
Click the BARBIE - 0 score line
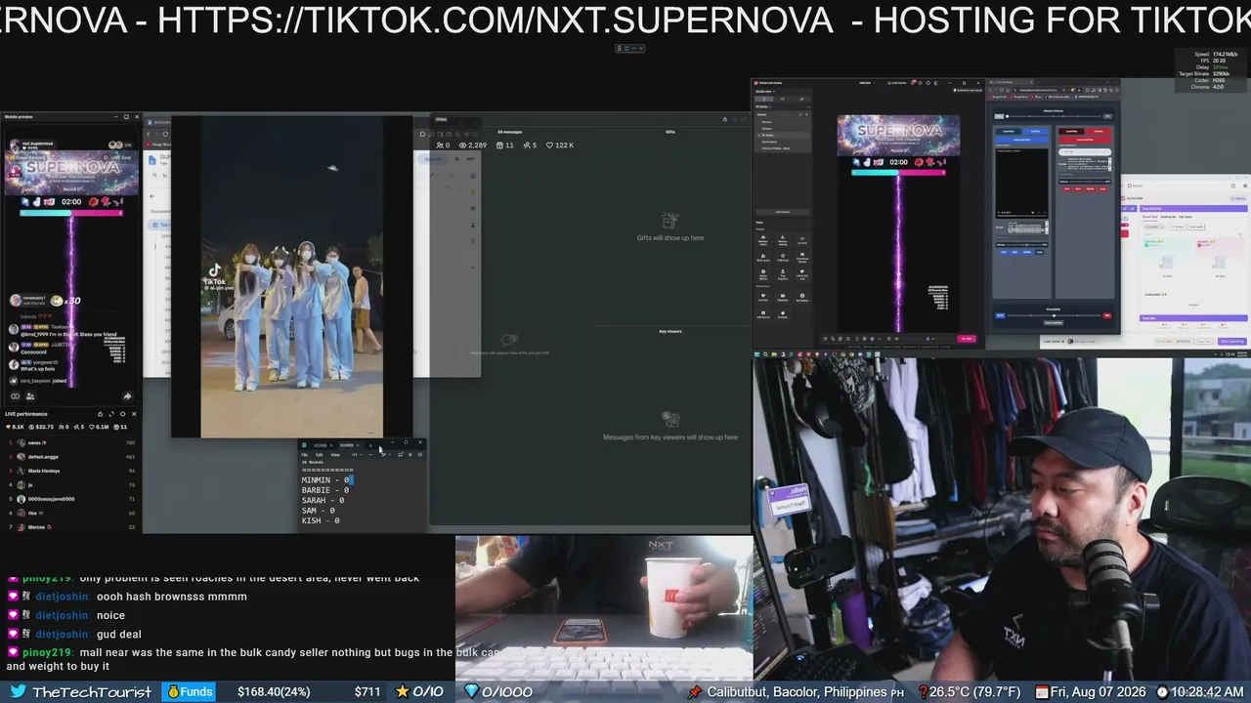coord(324,490)
